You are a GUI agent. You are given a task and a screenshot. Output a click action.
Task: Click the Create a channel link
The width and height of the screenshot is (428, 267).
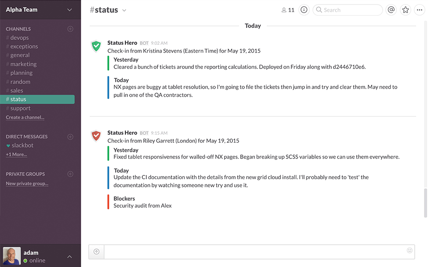click(25, 117)
